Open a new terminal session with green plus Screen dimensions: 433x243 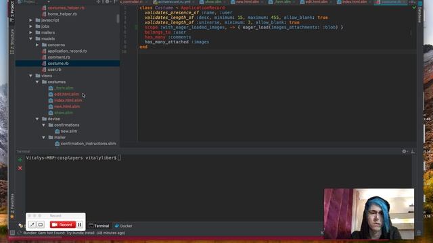tap(20, 159)
